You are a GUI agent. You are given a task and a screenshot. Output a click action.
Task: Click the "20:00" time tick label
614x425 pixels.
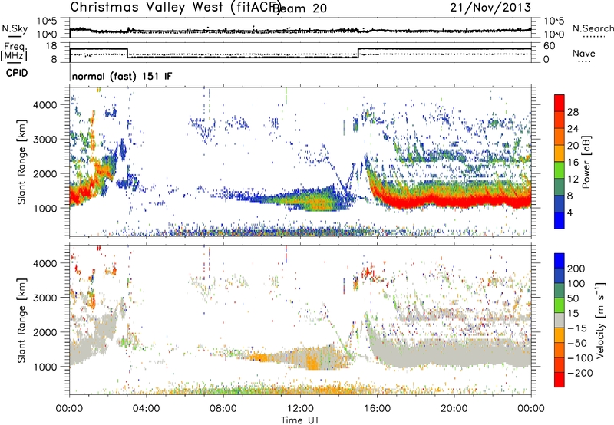click(x=454, y=409)
